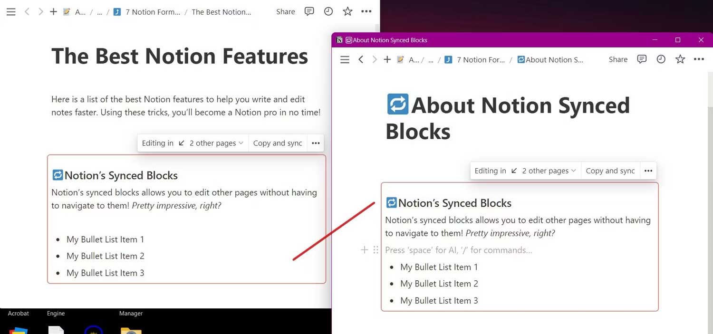
Task: Click 'My Bullet List Item 3' in left window
Action: coord(105,273)
